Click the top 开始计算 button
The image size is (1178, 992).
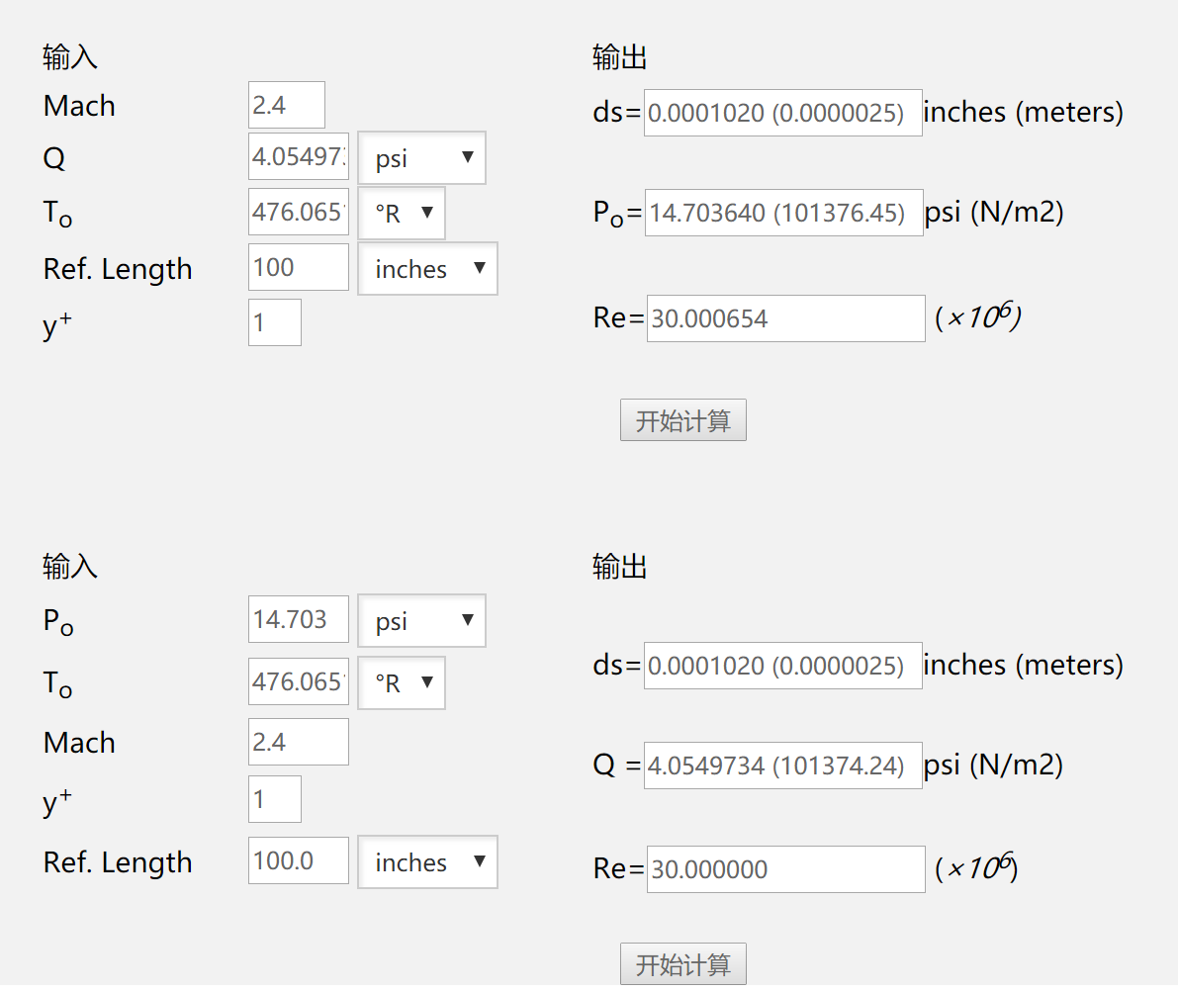click(682, 420)
